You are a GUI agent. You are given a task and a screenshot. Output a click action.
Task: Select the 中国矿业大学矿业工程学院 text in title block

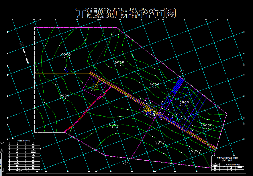click(227, 158)
